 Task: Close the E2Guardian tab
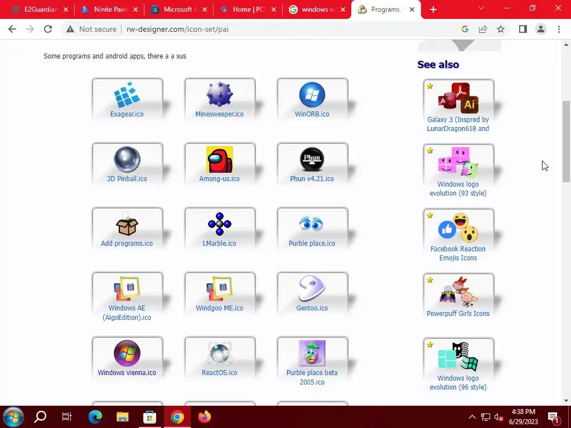(66, 10)
